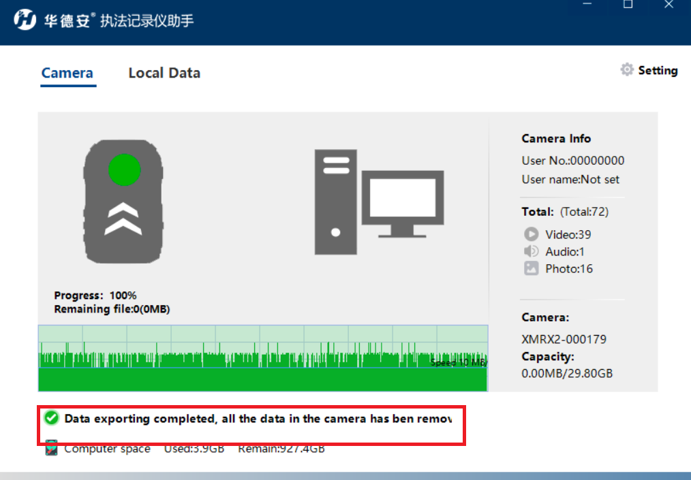The image size is (691, 480).
Task: Click the green transfer speed graph
Action: click(263, 358)
